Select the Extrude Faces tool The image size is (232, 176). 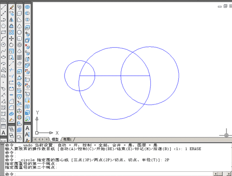[27, 27]
